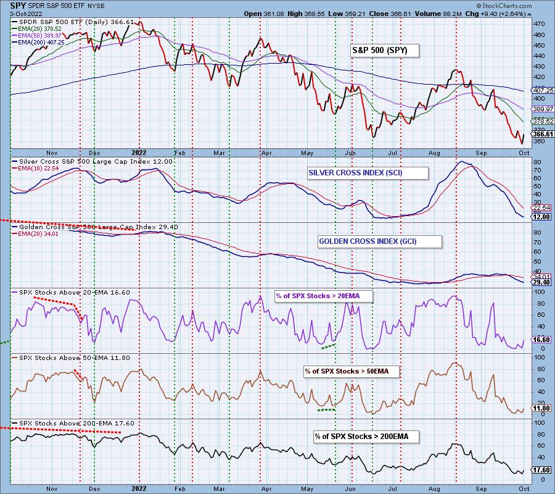Click the High 368.55 value in the header
The image size is (555, 494).
pos(306,14)
